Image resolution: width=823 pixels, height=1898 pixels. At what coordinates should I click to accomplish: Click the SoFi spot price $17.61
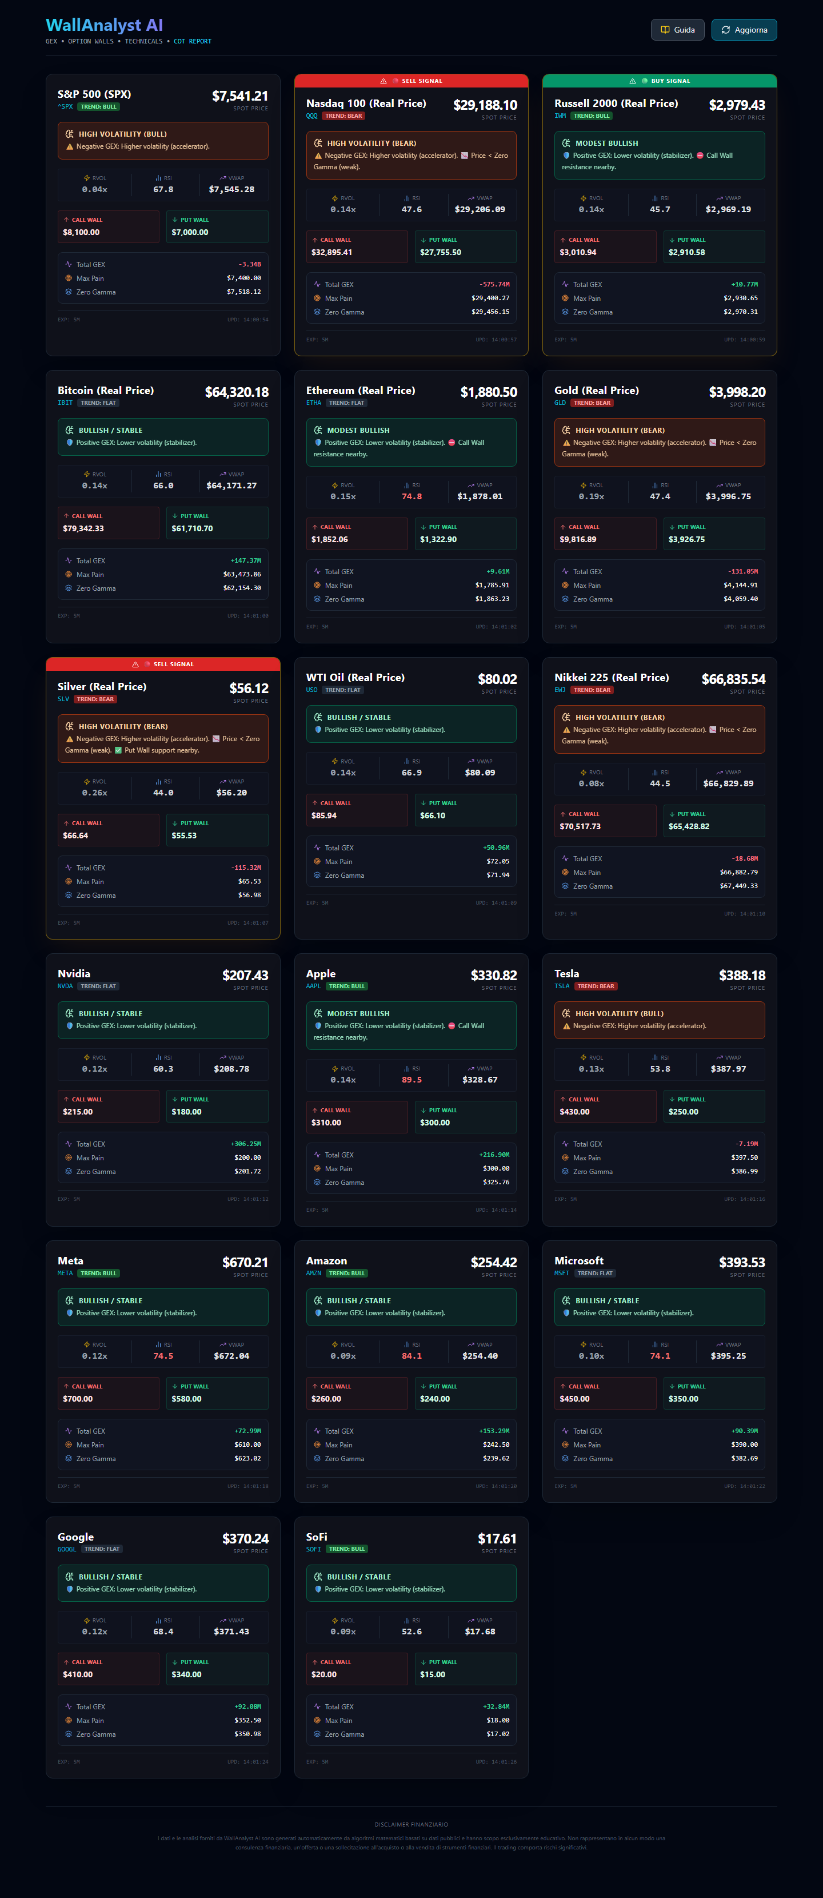pyautogui.click(x=497, y=1538)
